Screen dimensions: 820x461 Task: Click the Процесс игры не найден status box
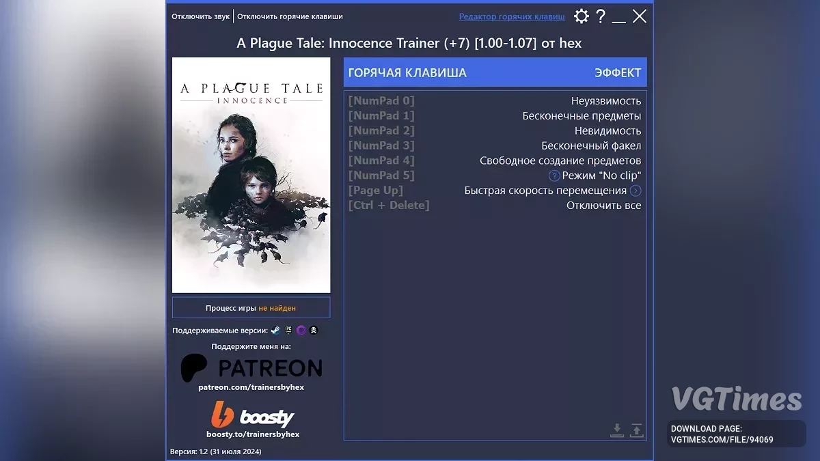coord(251,308)
